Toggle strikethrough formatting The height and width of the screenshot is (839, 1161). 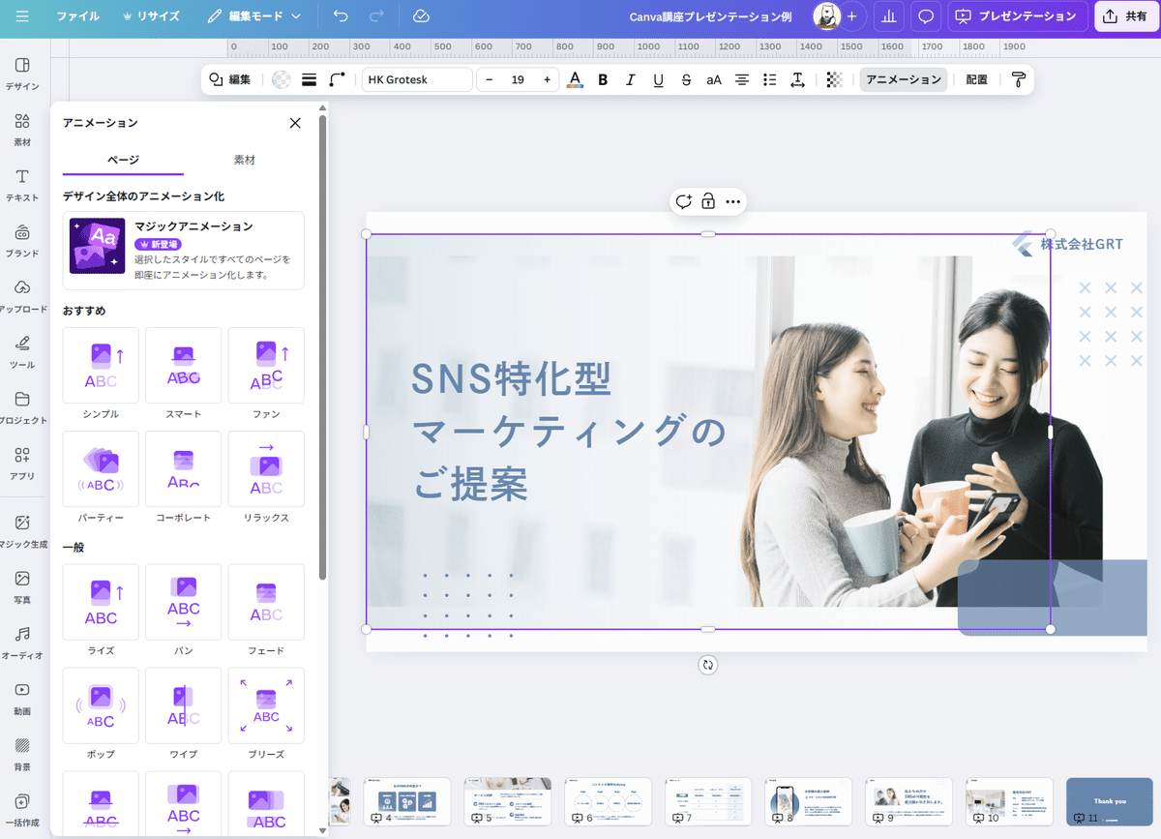click(686, 80)
